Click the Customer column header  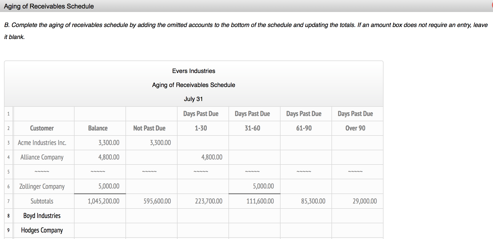(x=42, y=128)
